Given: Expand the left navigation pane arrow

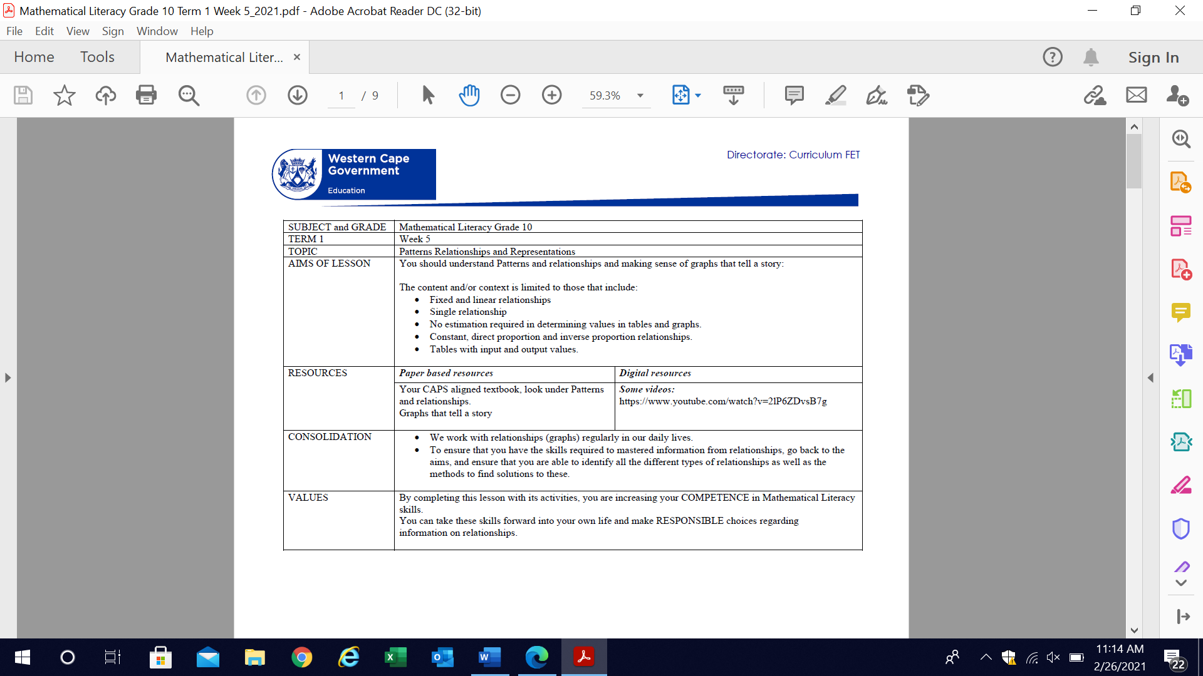Looking at the screenshot, I should (x=8, y=377).
